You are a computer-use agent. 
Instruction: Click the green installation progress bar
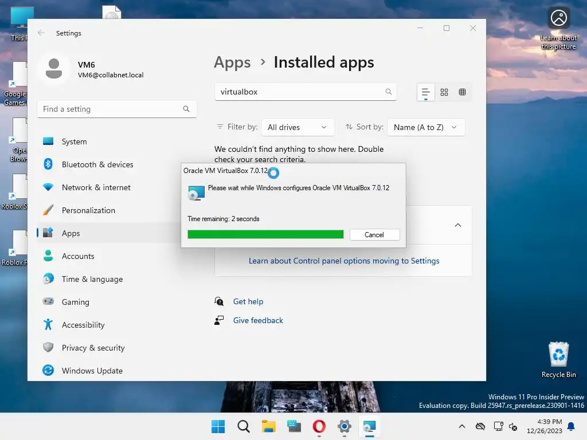(265, 234)
